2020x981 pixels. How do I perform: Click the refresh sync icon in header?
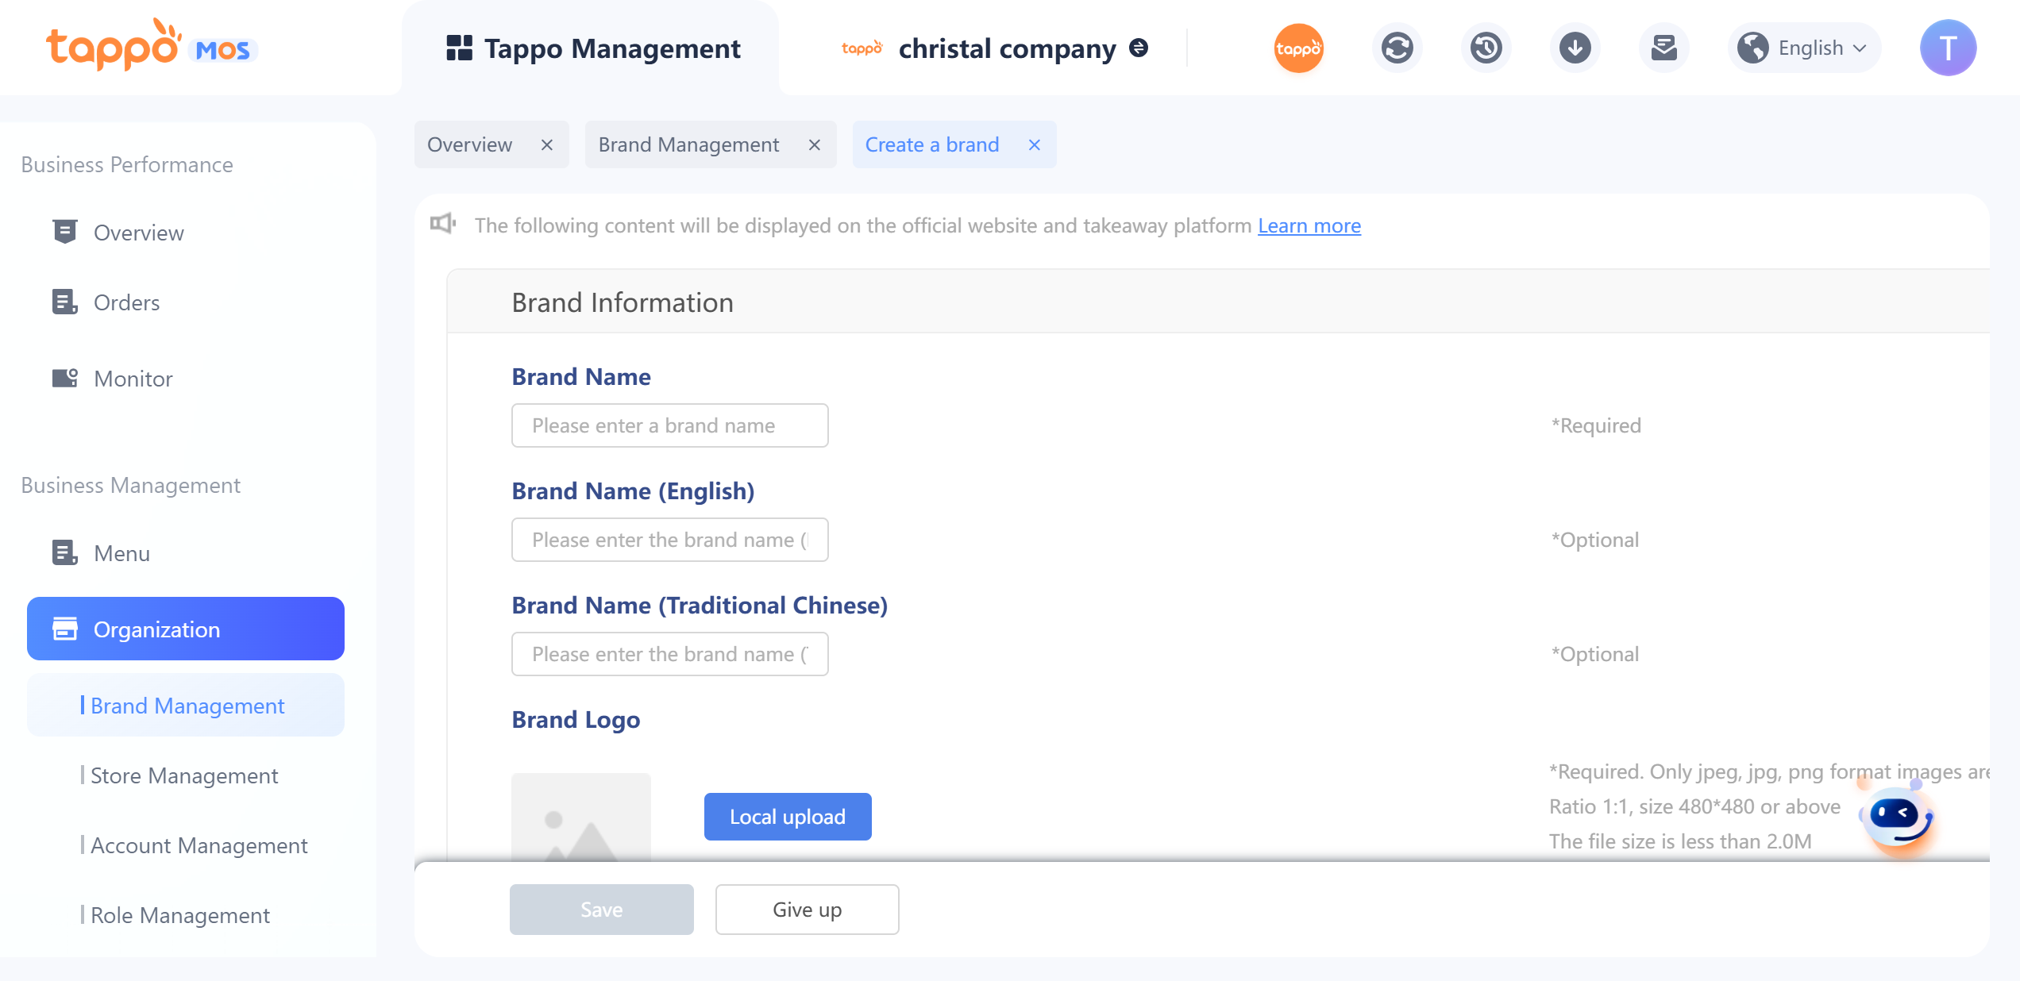pyautogui.click(x=1397, y=48)
